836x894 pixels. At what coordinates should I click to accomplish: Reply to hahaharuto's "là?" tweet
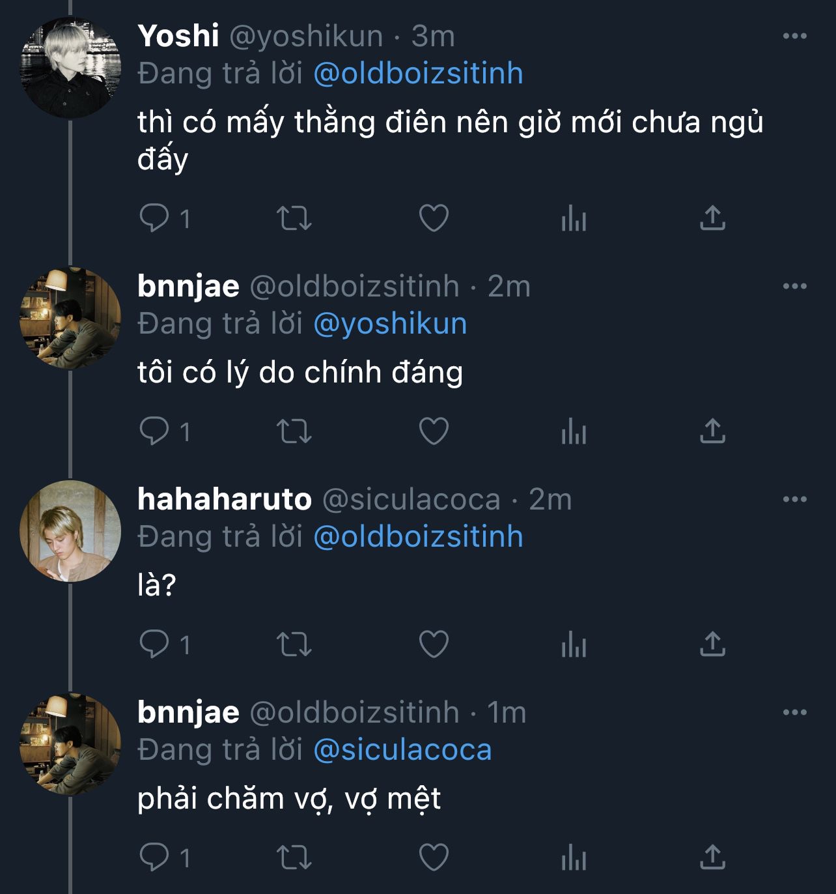pos(154,644)
